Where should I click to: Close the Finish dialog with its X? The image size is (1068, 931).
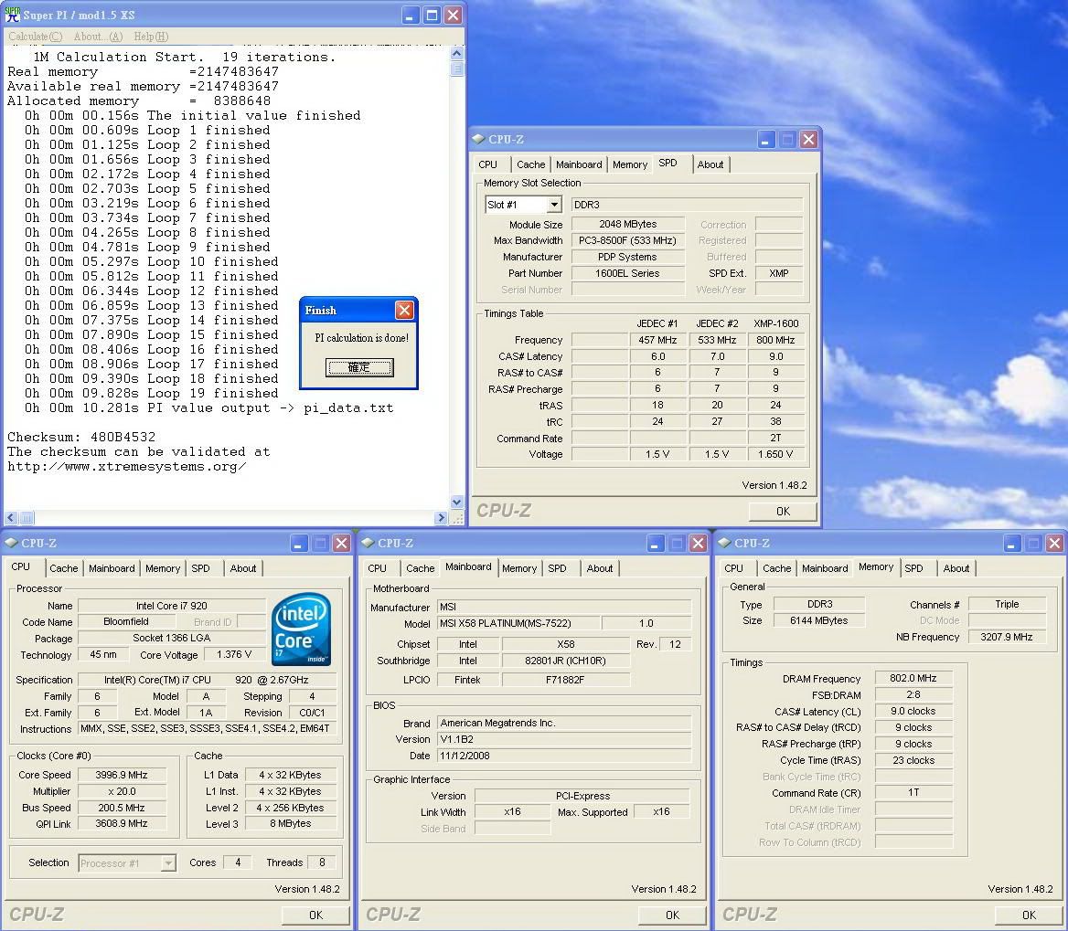pyautogui.click(x=404, y=311)
